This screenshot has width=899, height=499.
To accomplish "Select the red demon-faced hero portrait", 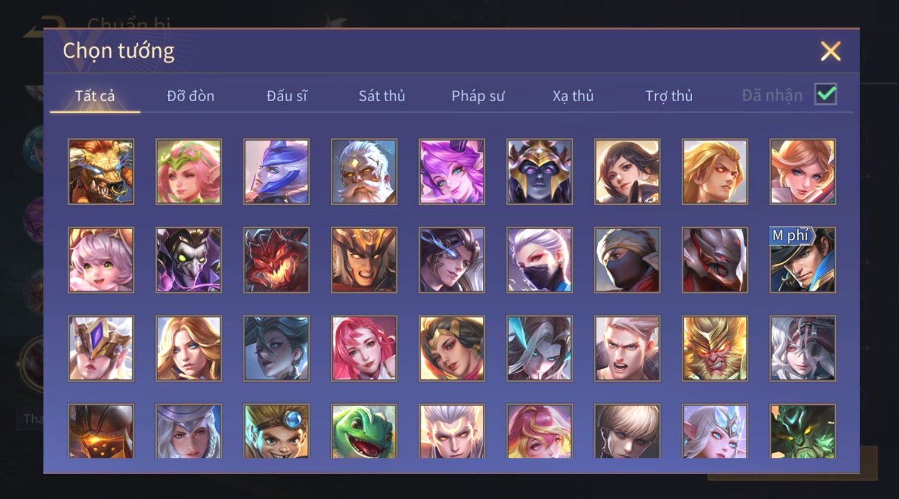I will (x=276, y=260).
